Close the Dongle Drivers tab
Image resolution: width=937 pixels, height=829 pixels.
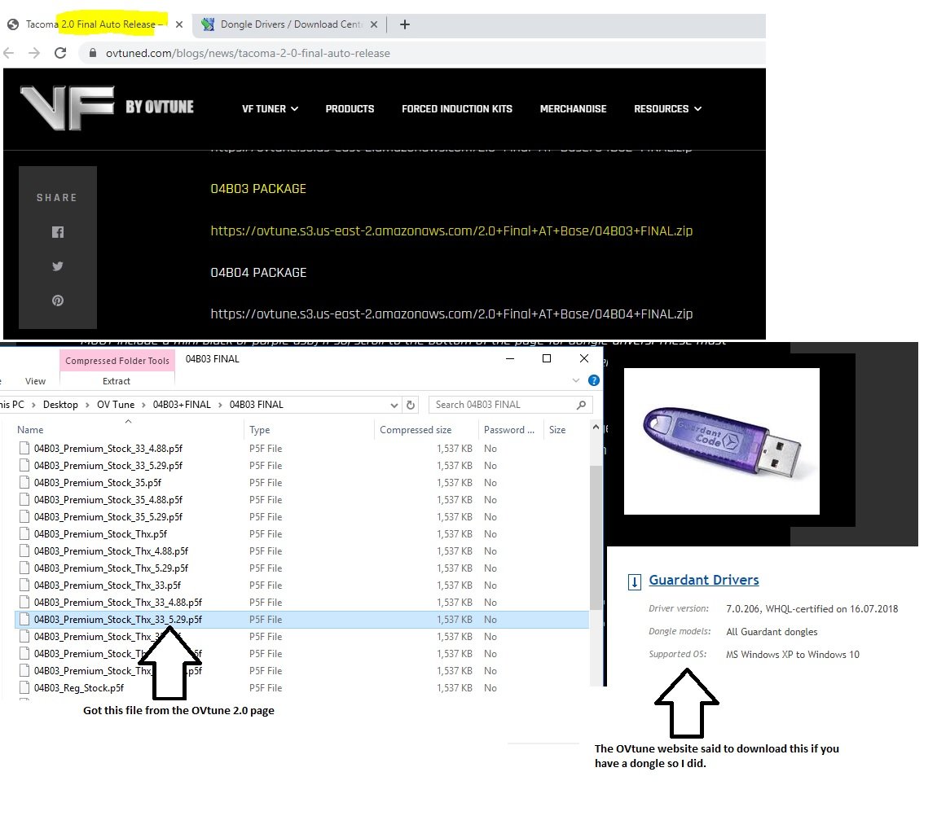[x=374, y=24]
